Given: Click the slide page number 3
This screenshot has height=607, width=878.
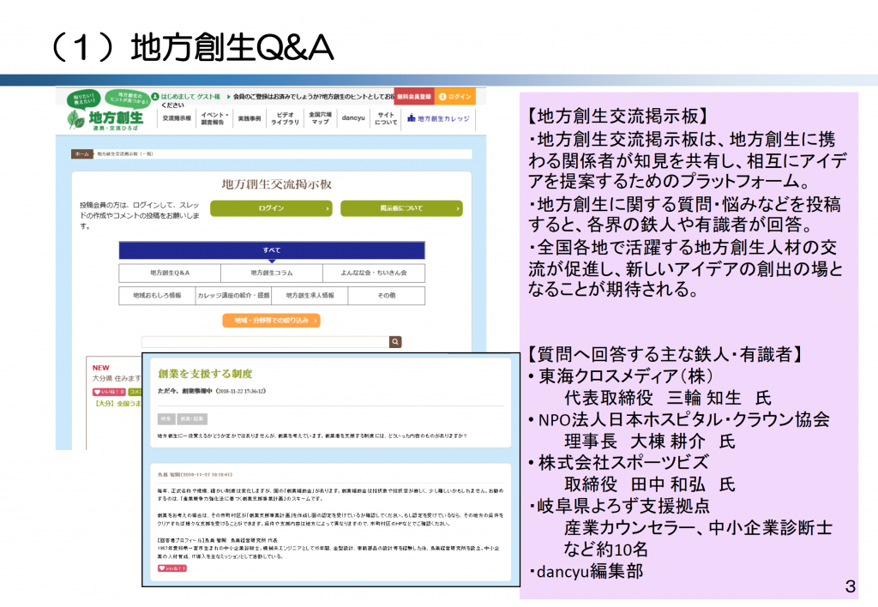Looking at the screenshot, I should 850,586.
